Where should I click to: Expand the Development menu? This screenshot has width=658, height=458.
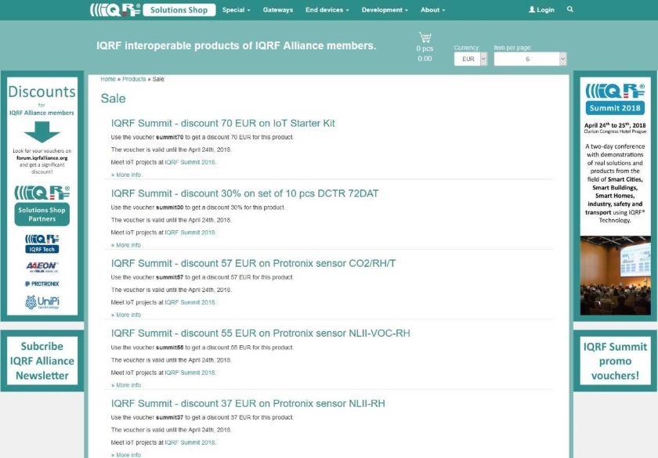tap(385, 9)
